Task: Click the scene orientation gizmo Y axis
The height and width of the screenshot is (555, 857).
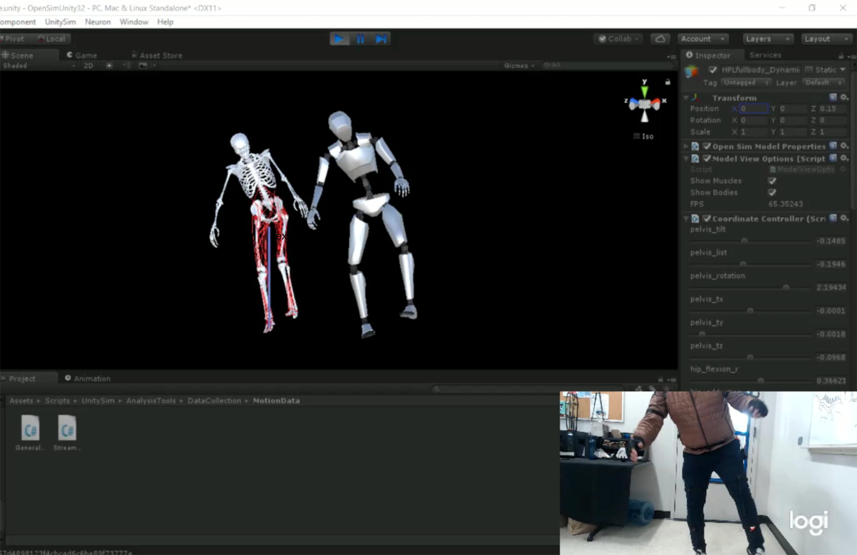Action: (644, 91)
